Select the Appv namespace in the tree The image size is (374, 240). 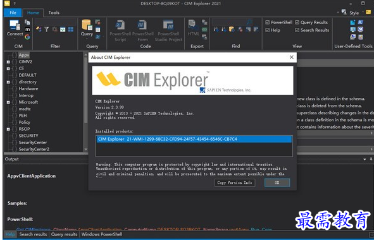click(x=24, y=55)
